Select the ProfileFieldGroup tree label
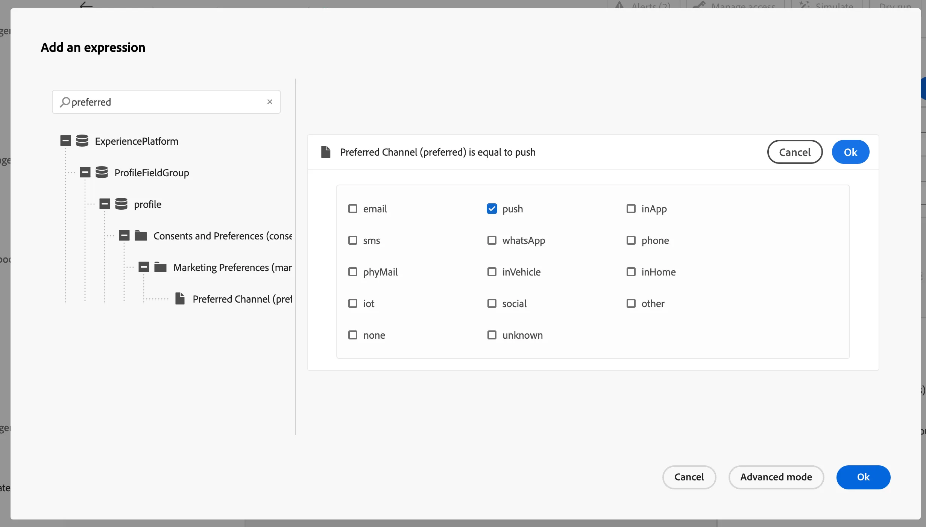This screenshot has width=926, height=527. pyautogui.click(x=152, y=173)
